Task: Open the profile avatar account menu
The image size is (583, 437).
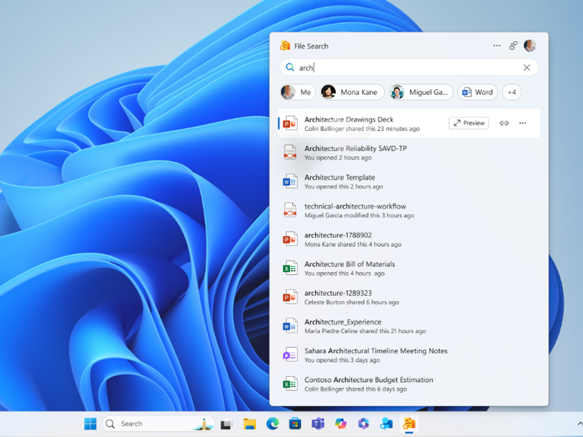Action: tap(530, 45)
